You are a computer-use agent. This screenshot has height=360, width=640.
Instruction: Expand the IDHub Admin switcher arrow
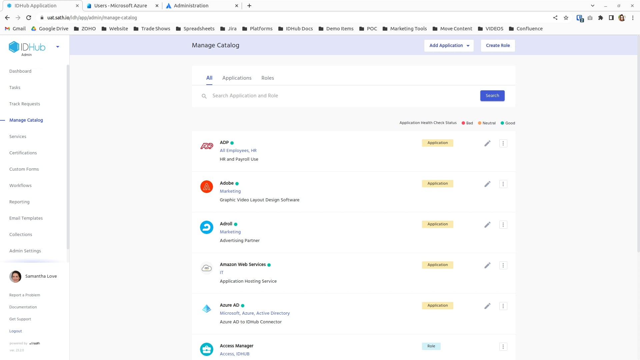tap(58, 47)
